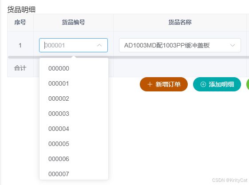Click the table's horizontal scrollbar
249x185 pixels.
click(128, 57)
